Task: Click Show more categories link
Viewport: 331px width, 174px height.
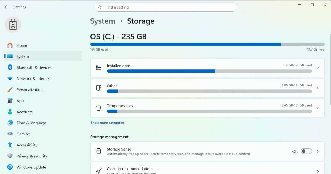Action: 107,123
